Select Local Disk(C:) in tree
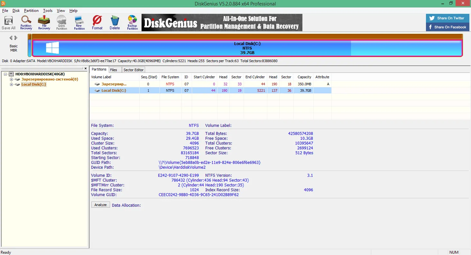The height and width of the screenshot is (255, 471). point(34,84)
